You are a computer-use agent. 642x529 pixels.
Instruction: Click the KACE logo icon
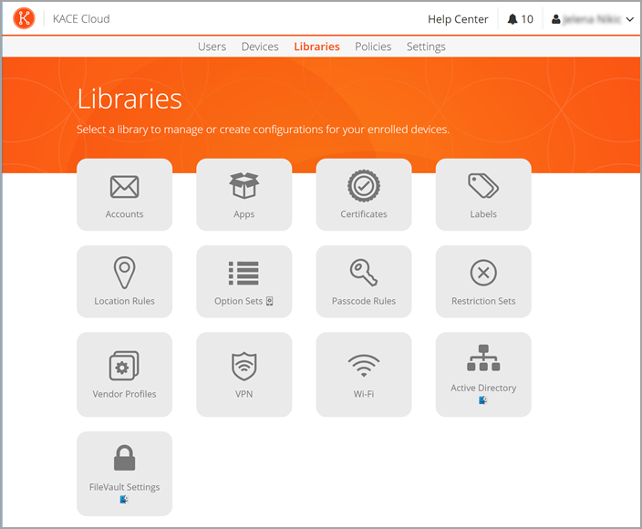(x=25, y=18)
